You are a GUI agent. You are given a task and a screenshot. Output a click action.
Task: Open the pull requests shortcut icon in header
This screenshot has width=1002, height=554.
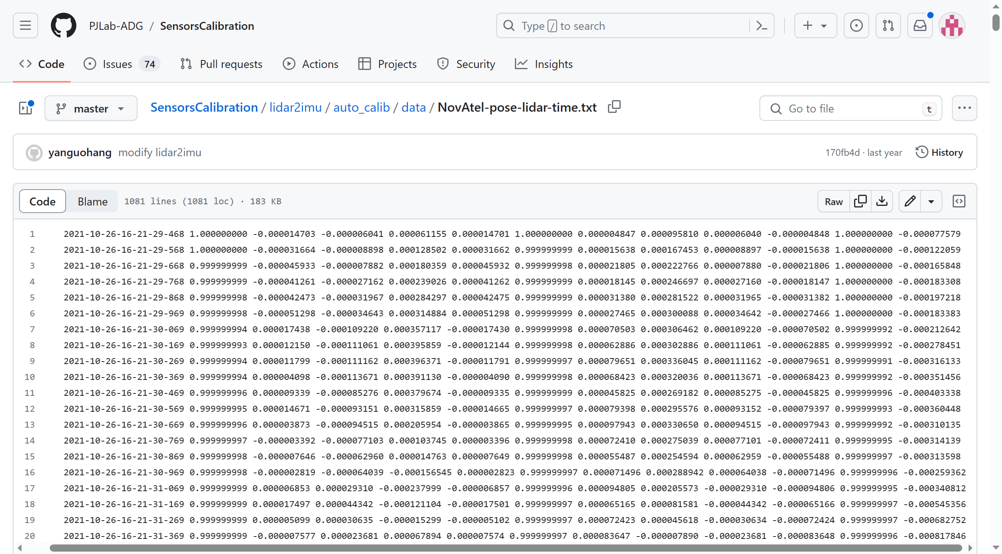click(x=888, y=26)
